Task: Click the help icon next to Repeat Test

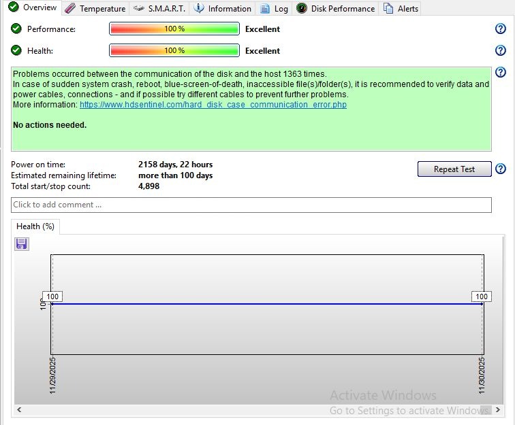Action: click(501, 169)
